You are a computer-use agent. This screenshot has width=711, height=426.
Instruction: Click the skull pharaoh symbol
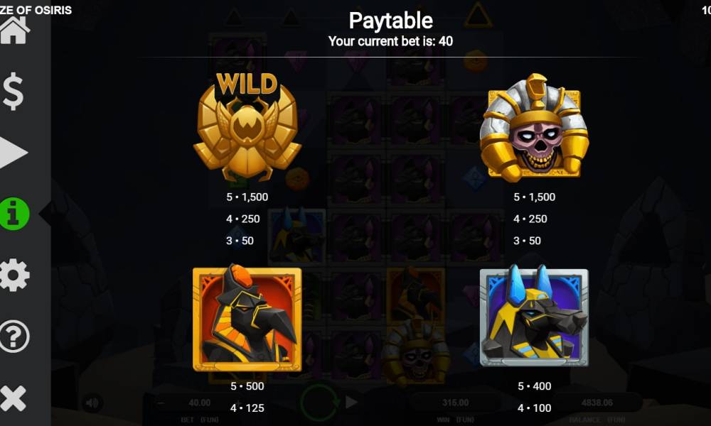point(535,128)
